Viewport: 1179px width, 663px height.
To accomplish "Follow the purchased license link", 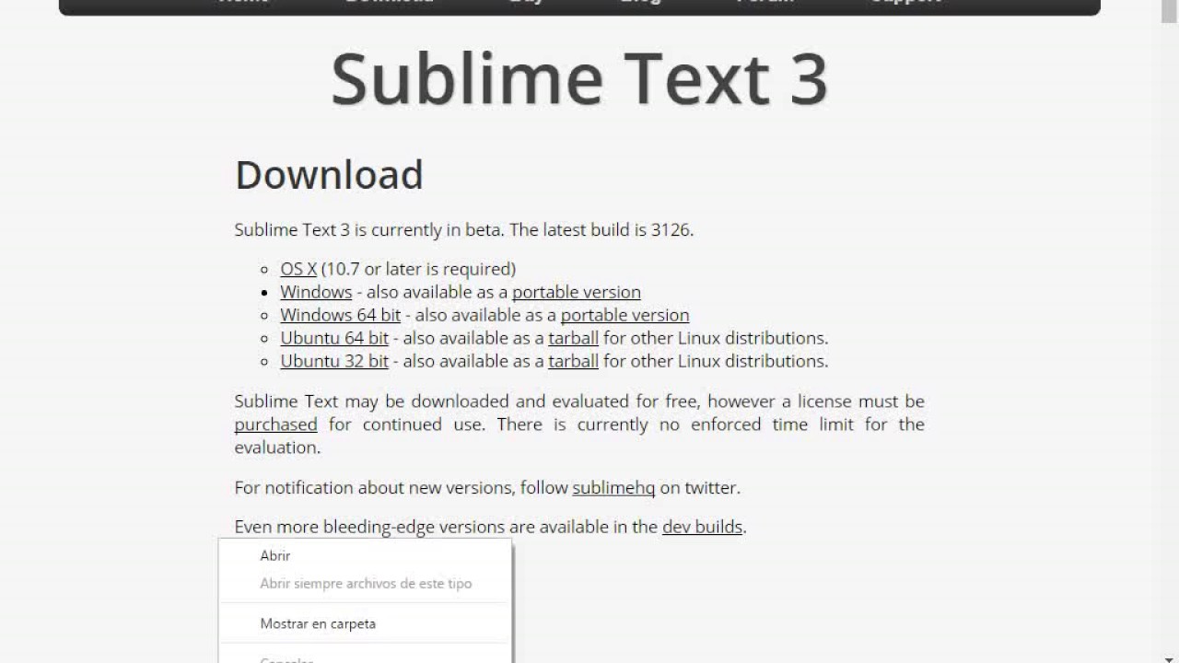I will (275, 425).
